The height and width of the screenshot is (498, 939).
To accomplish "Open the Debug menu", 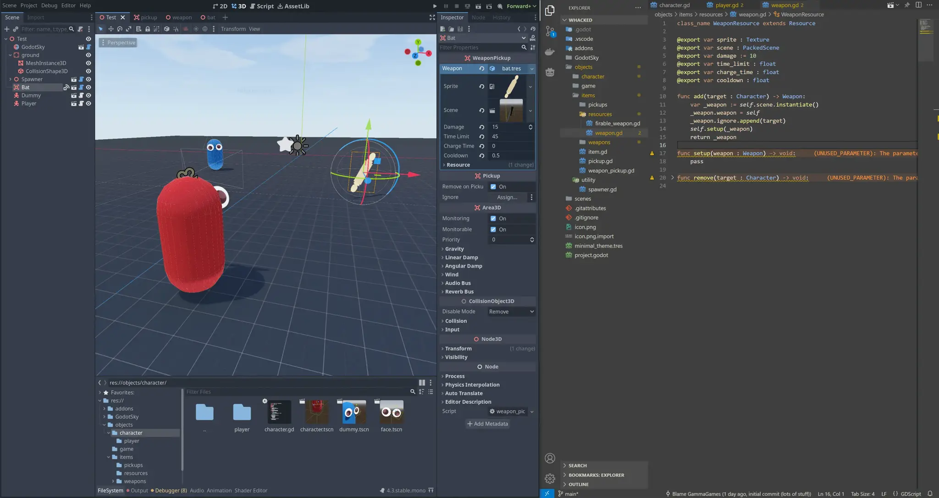I will pos(49,5).
